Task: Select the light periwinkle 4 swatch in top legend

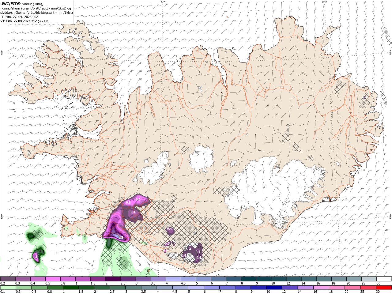Action: coord(173,279)
